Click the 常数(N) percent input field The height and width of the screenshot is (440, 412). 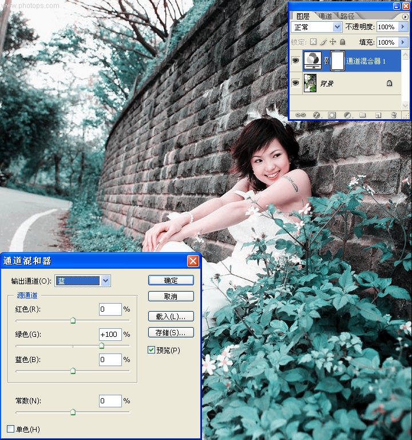click(110, 400)
